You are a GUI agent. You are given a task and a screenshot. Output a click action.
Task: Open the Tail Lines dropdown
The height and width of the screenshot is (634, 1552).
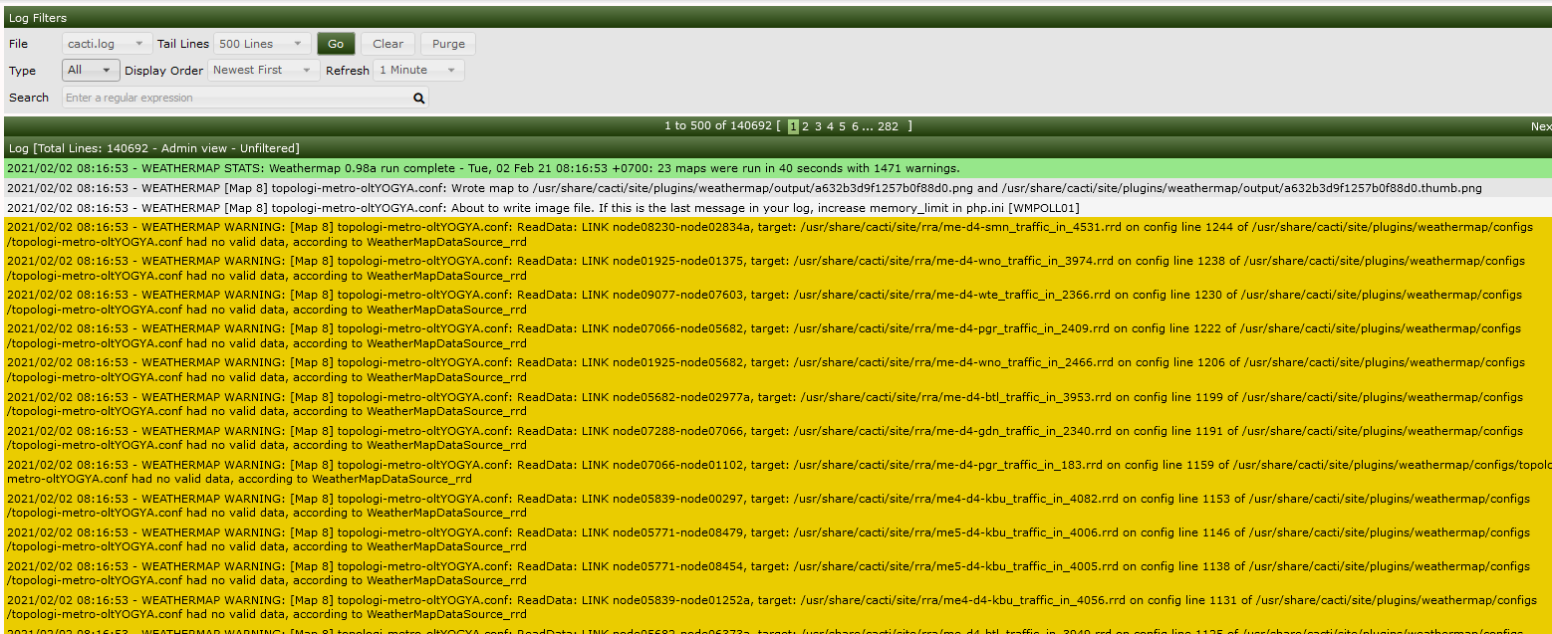[x=261, y=43]
